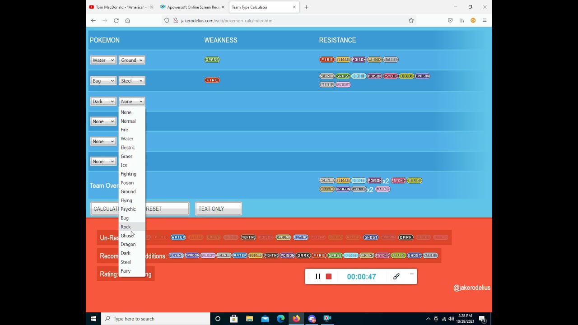This screenshot has height=325, width=578.
Task: Open a new tab with the plus button
Action: [306, 7]
